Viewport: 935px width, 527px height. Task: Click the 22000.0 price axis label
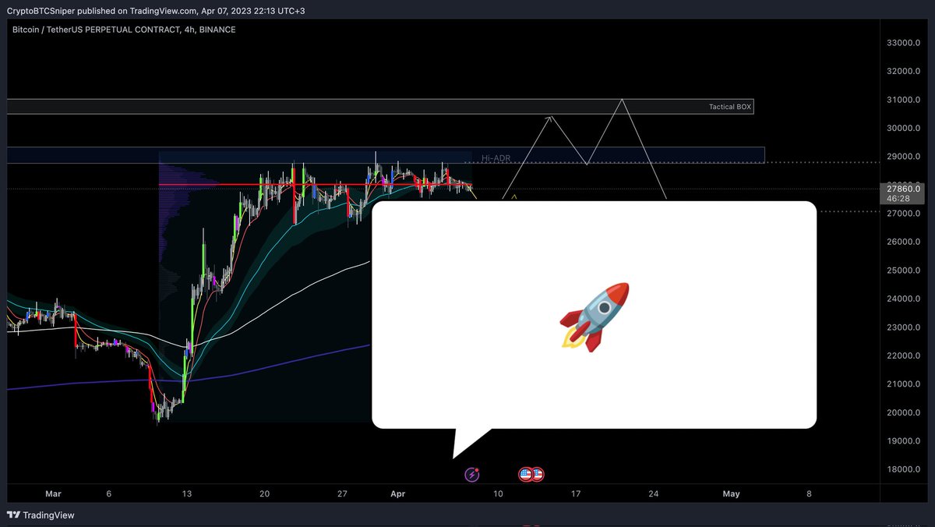click(x=904, y=356)
